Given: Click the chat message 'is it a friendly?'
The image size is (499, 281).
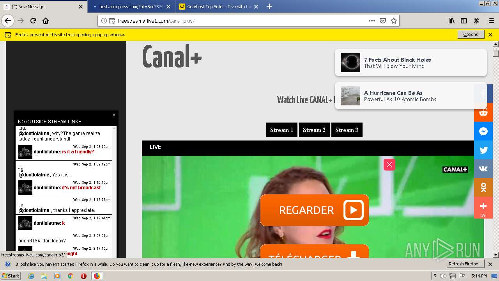Looking at the screenshot, I should click(x=78, y=152).
